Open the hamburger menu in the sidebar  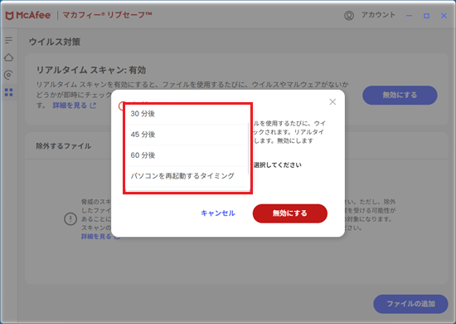[x=9, y=40]
